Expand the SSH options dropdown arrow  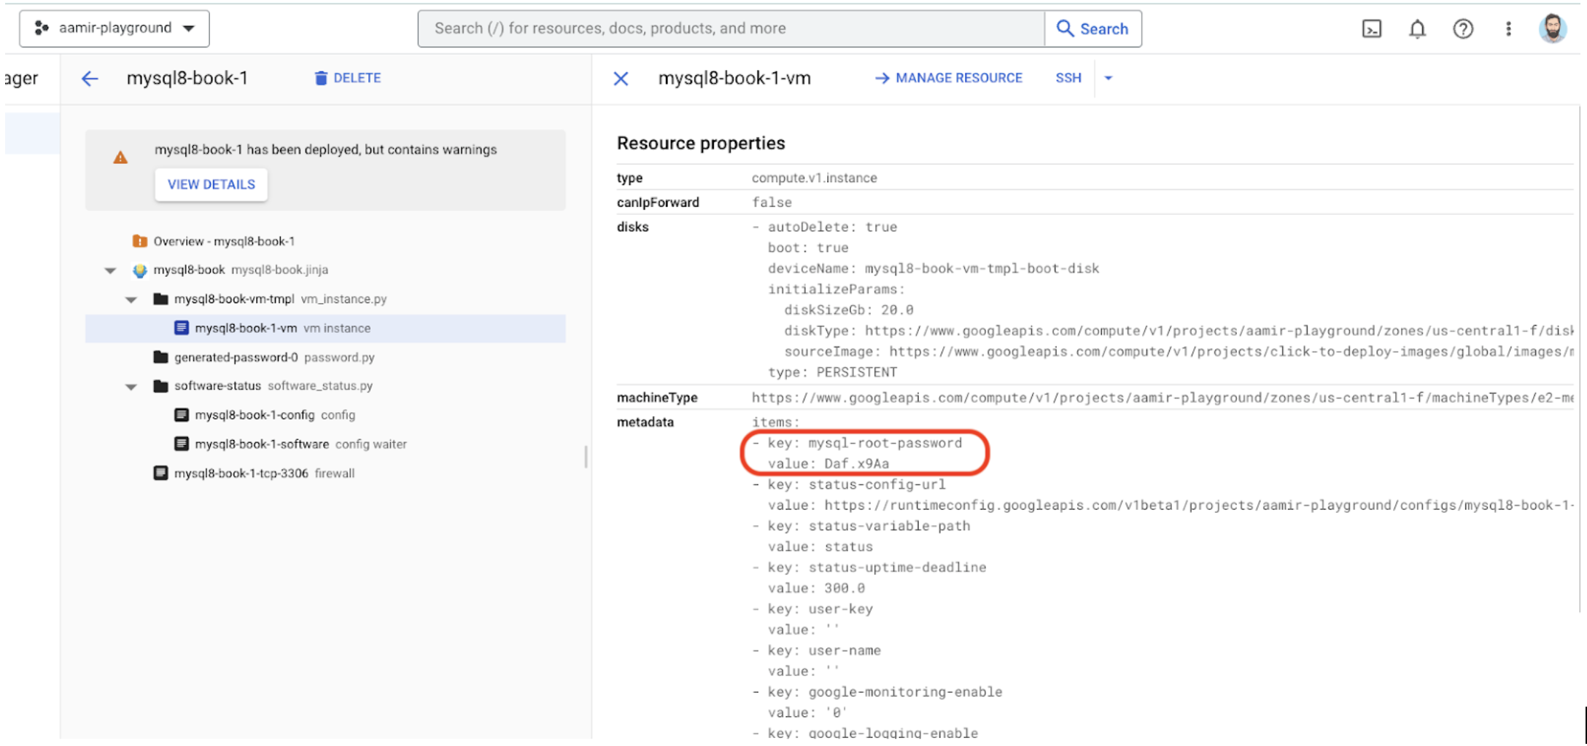[x=1108, y=78]
